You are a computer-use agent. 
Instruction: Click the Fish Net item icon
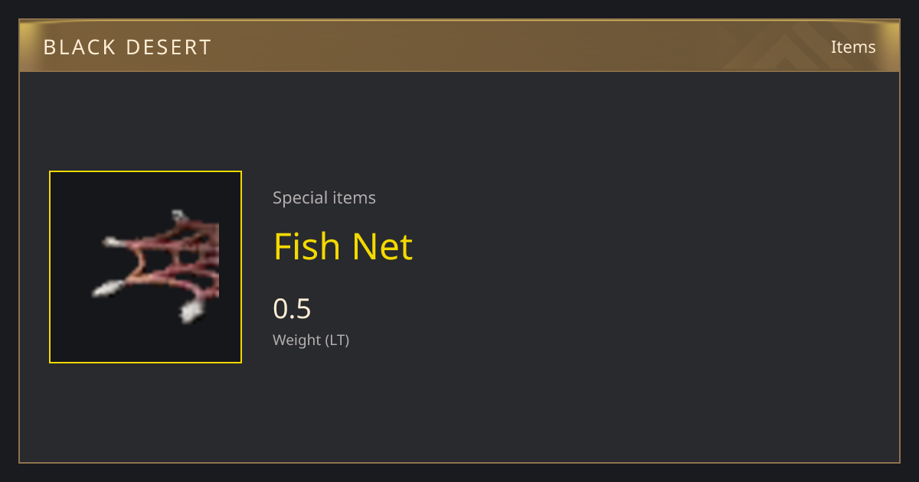(x=146, y=267)
